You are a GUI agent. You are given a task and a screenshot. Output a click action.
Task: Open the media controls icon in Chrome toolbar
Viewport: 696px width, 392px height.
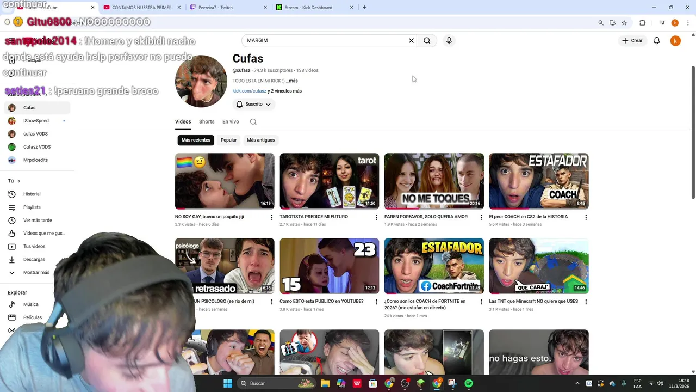(662, 23)
